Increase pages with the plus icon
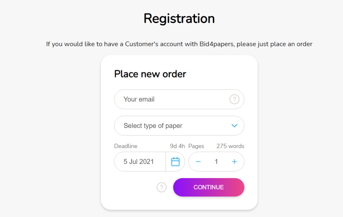Viewport: 343px width, 217px height. pyautogui.click(x=234, y=162)
